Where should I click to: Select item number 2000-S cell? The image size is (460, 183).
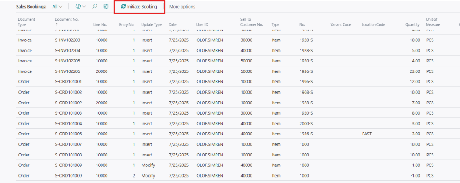305,123
